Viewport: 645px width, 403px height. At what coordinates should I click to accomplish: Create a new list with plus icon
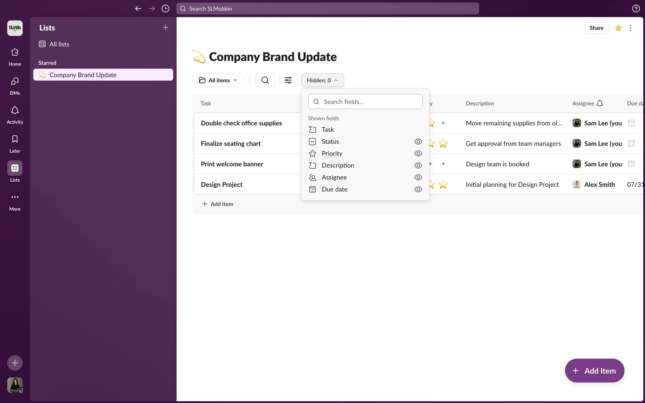tap(165, 28)
